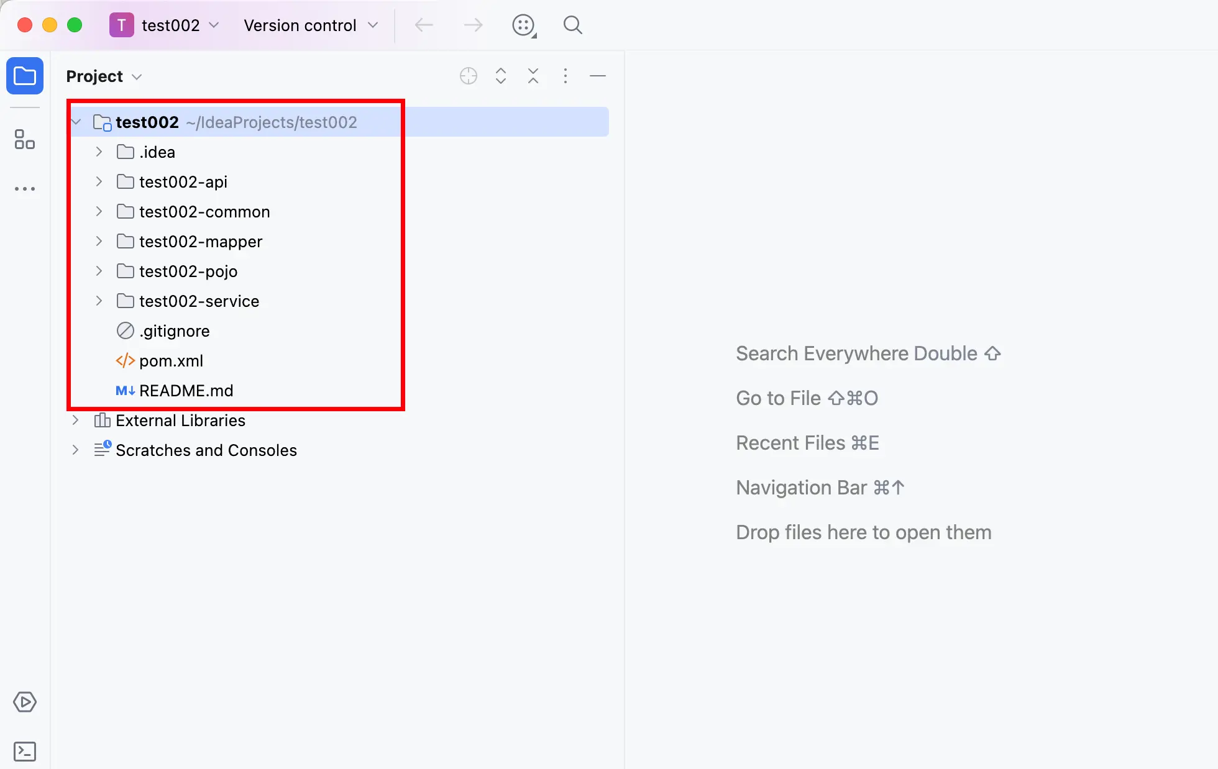Image resolution: width=1218 pixels, height=769 pixels.
Task: Open the Services tool window icon
Action: (25, 702)
